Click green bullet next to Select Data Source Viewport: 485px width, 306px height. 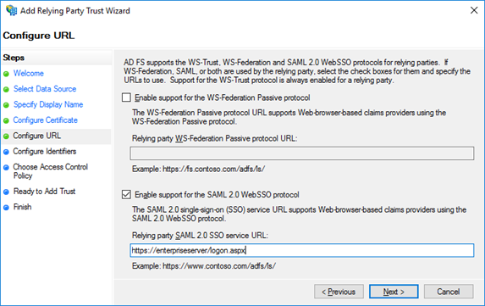click(x=6, y=90)
